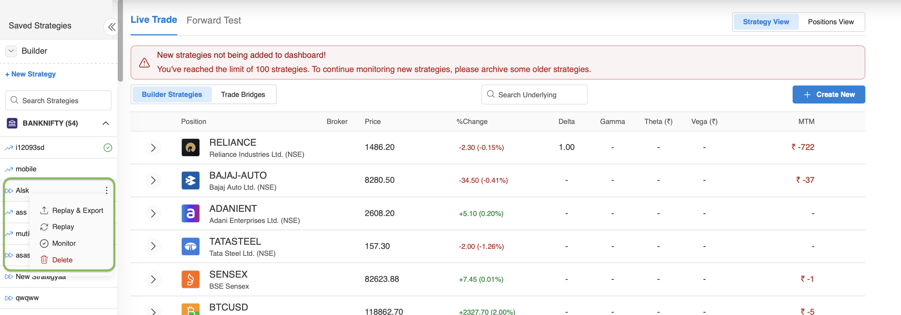This screenshot has height=315, width=901.
Task: Expand the Builder dropdown chevron
Action: coord(11,51)
